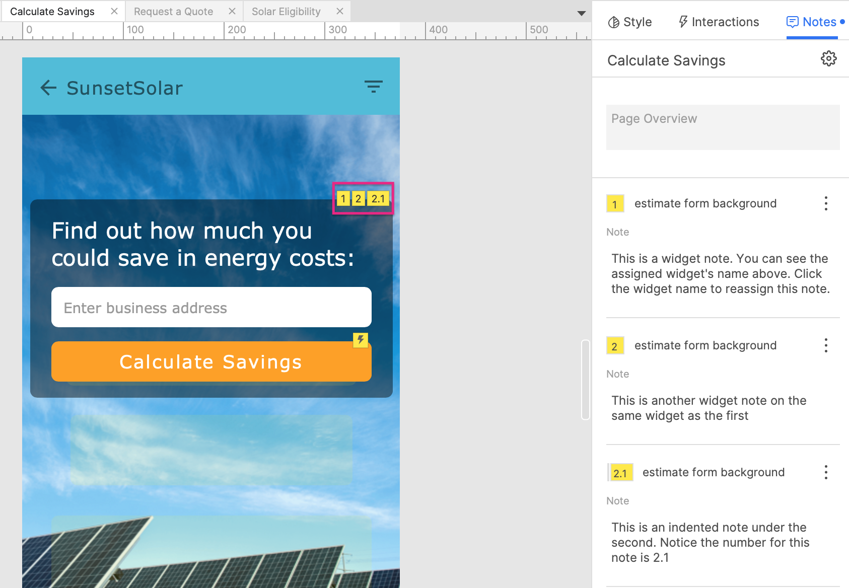Close the Request a Quote tab
Screen dimensions: 849x588
point(232,11)
